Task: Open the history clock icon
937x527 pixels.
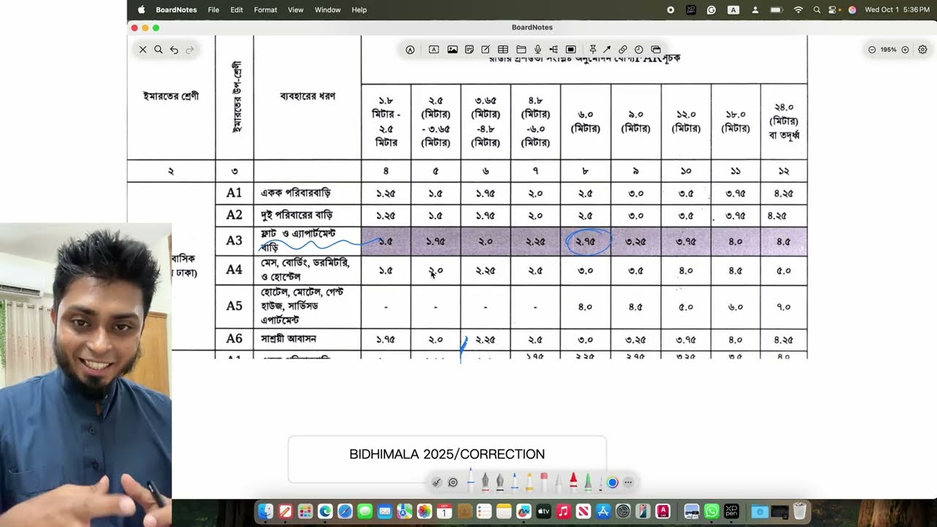Action: (x=638, y=50)
